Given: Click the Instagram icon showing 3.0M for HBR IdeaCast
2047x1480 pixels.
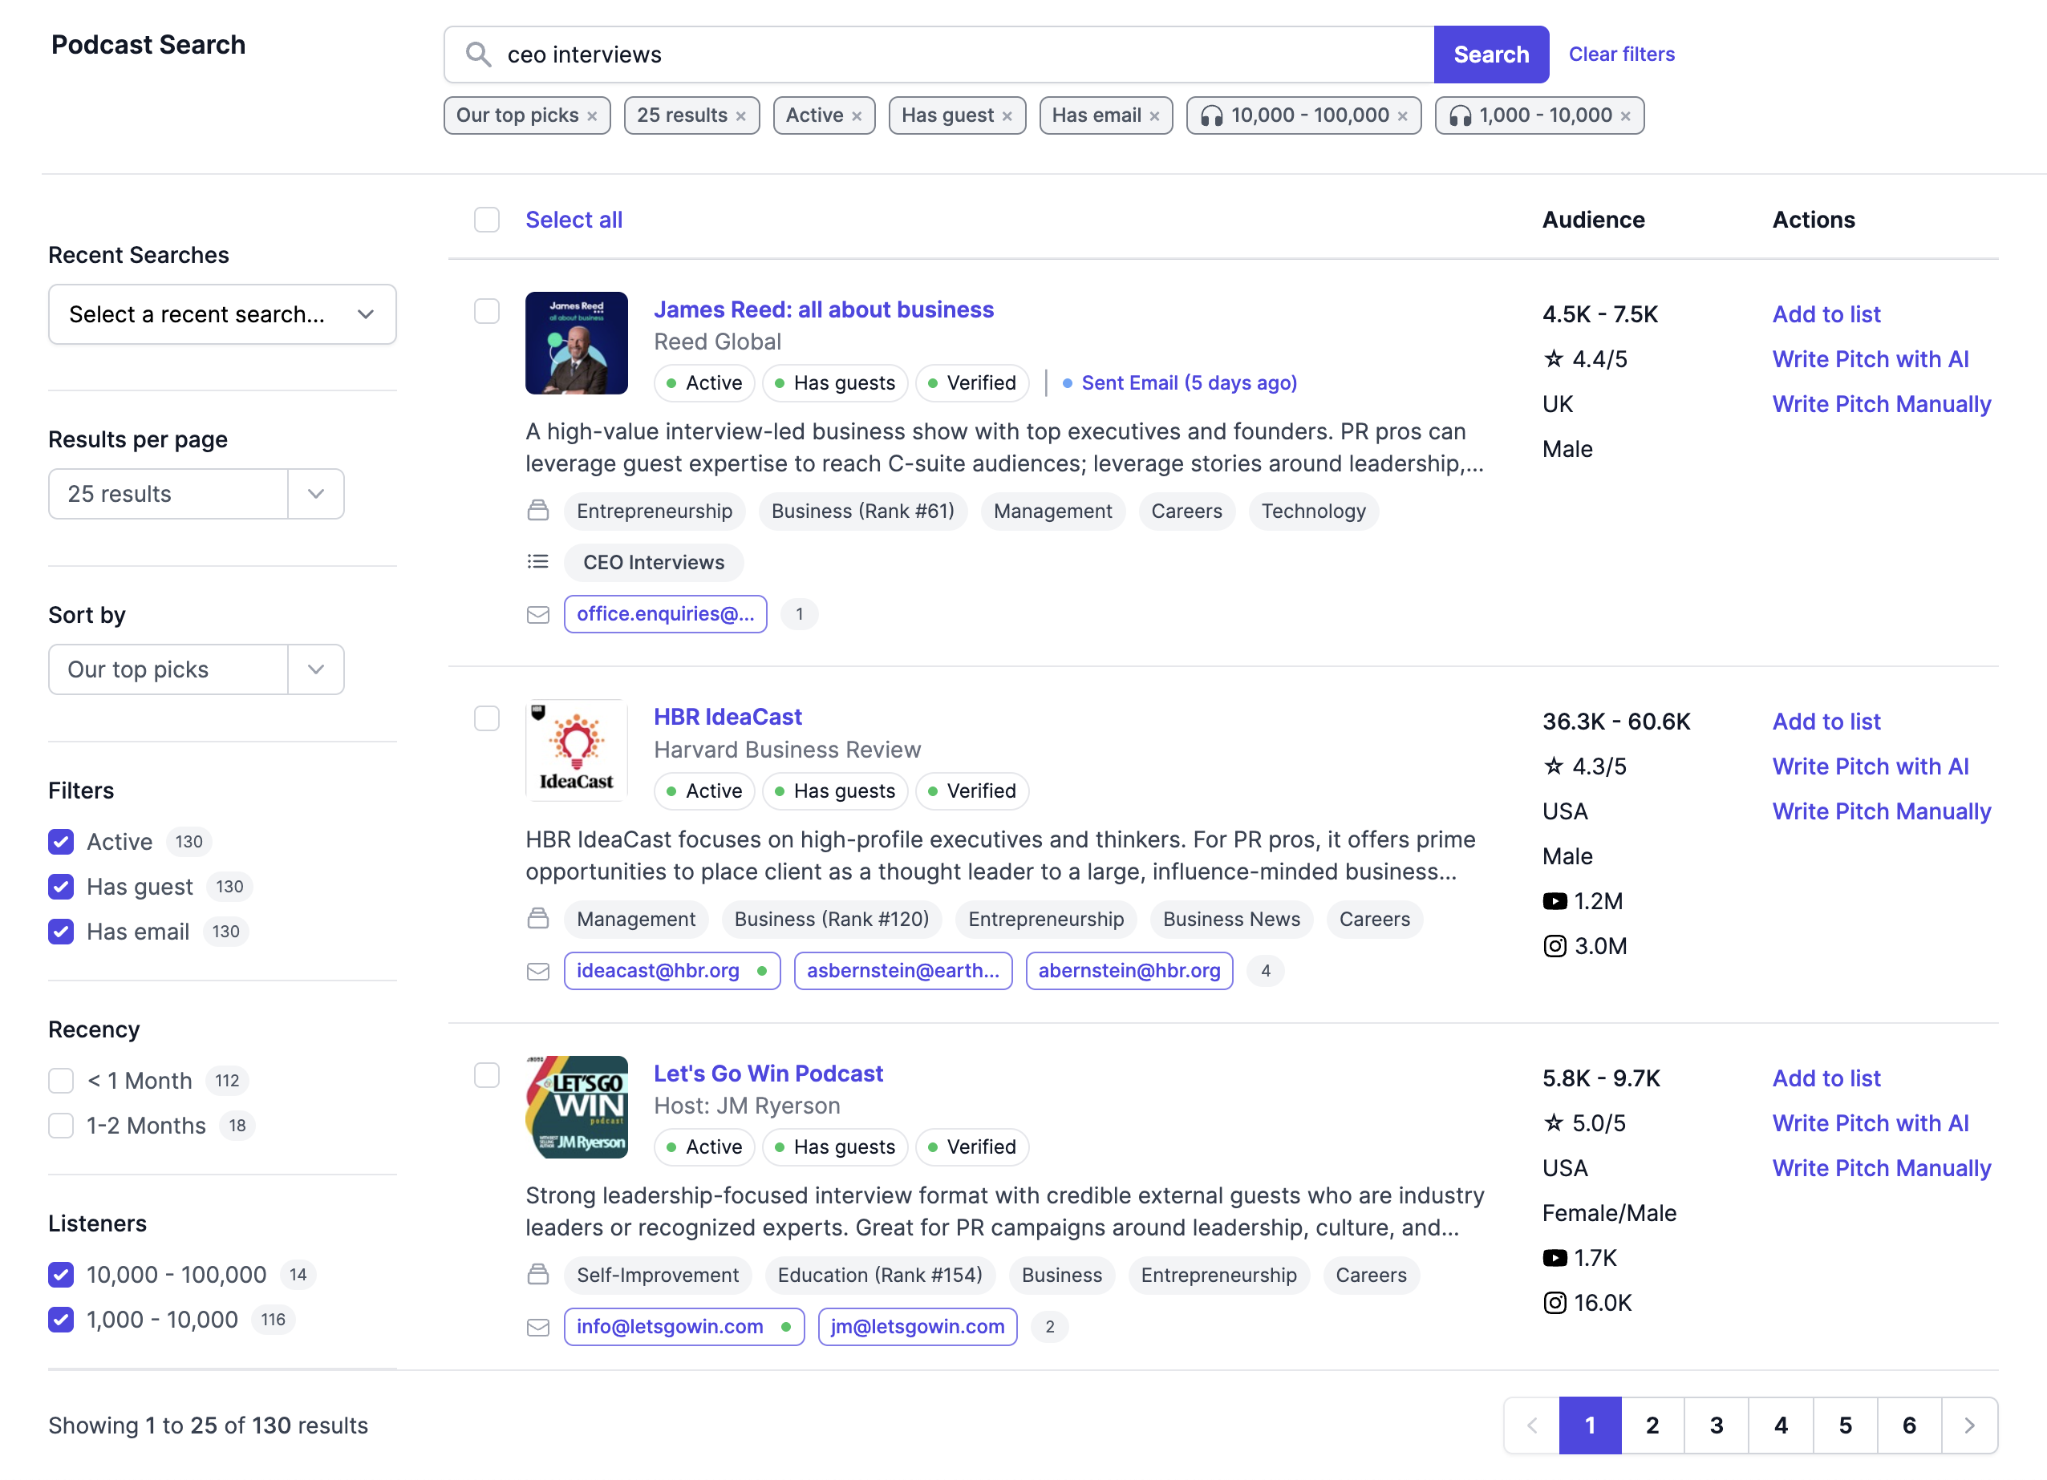Looking at the screenshot, I should click(x=1555, y=946).
